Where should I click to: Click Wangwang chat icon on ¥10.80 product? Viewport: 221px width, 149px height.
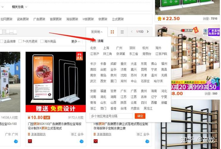(81, 141)
